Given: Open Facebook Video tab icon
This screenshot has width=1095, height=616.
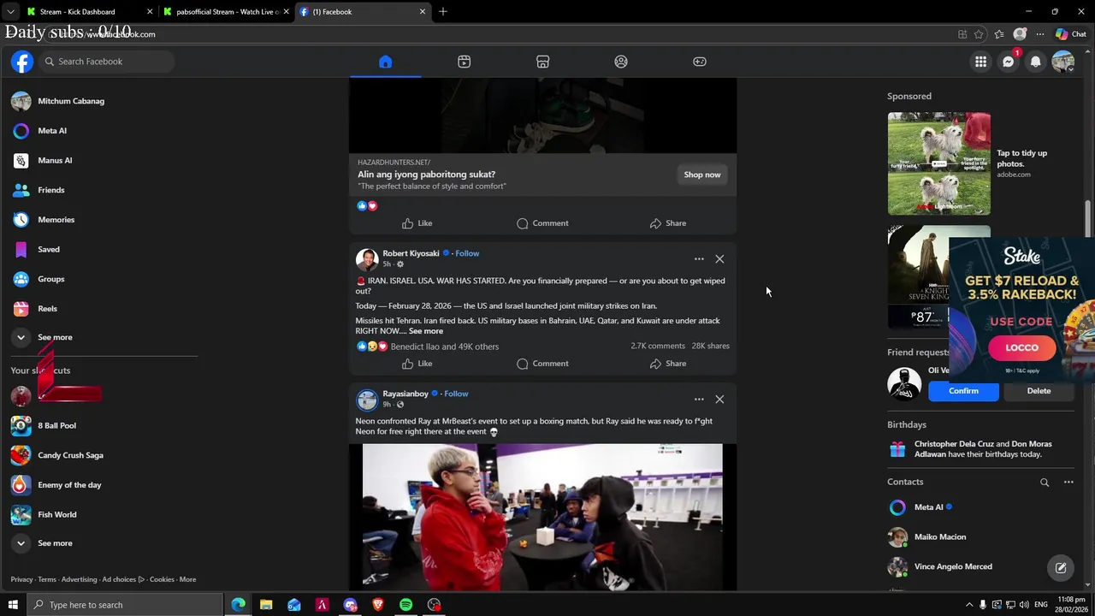Looking at the screenshot, I should (x=464, y=62).
